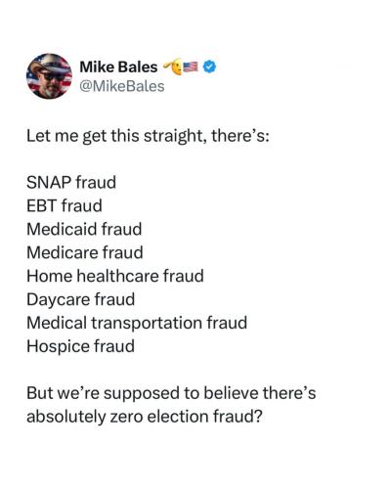Click the American flag emoji beside name
Screen dimensions: 391x489
[191, 67]
